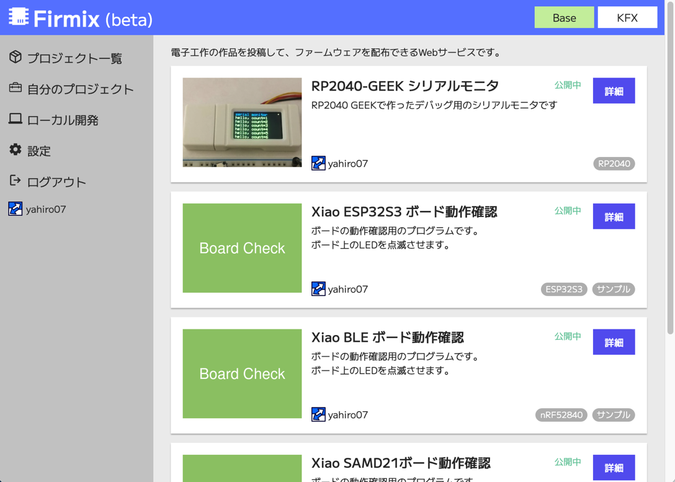Click the laptop icon for local development
The width and height of the screenshot is (675, 482).
[16, 119]
